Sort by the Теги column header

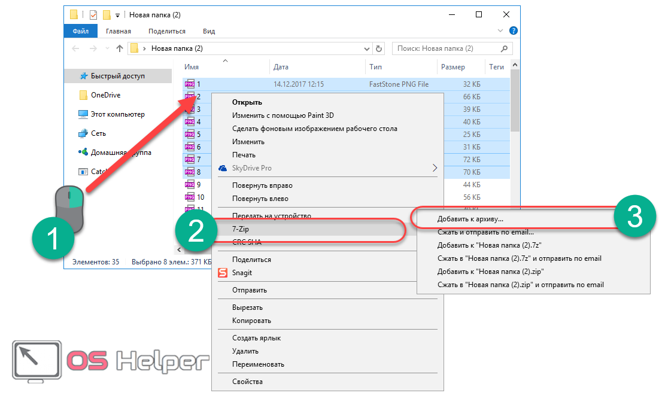(x=497, y=67)
